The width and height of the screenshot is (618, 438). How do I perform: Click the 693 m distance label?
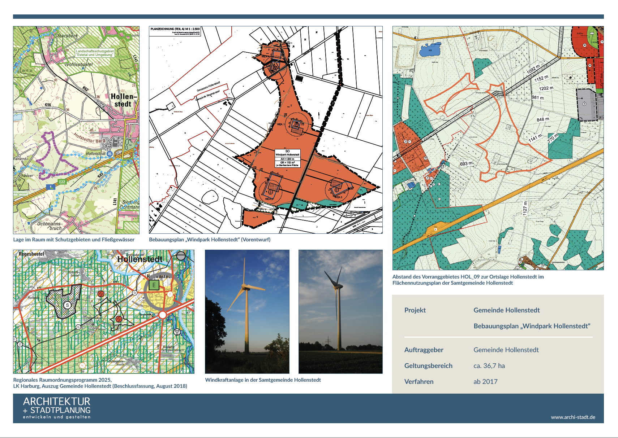(x=466, y=164)
